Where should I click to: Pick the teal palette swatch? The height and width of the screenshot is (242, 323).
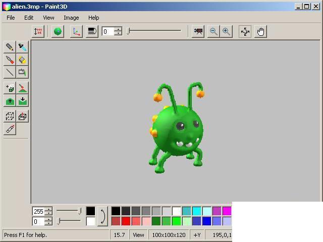187,211
